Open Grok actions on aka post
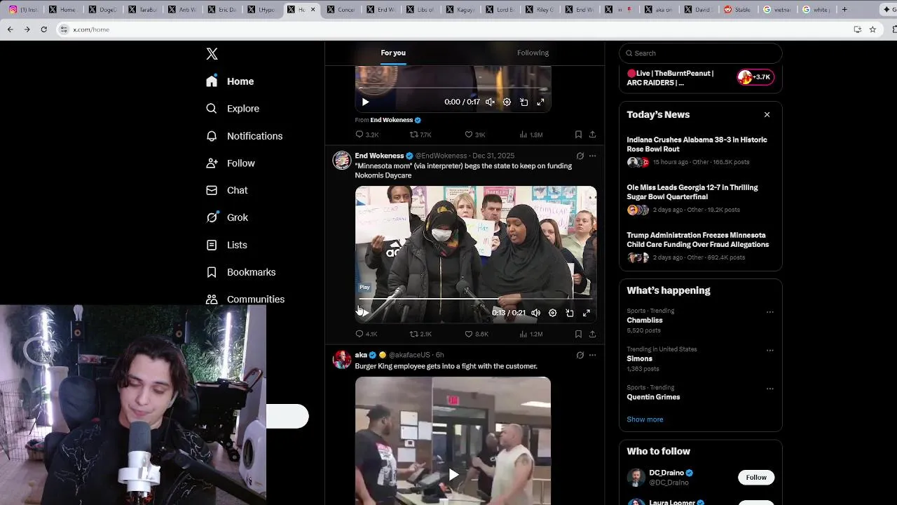897x505 pixels. [580, 355]
